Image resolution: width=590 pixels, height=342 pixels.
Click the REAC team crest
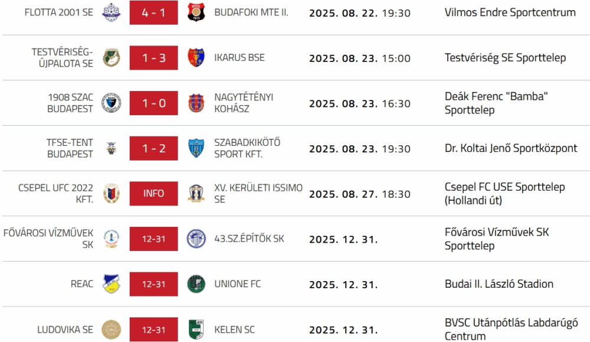click(110, 284)
